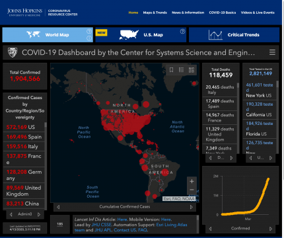The height and width of the screenshot is (238, 284).
Task: Click 184,926 tested Florida US entry
Action: pos(260,128)
